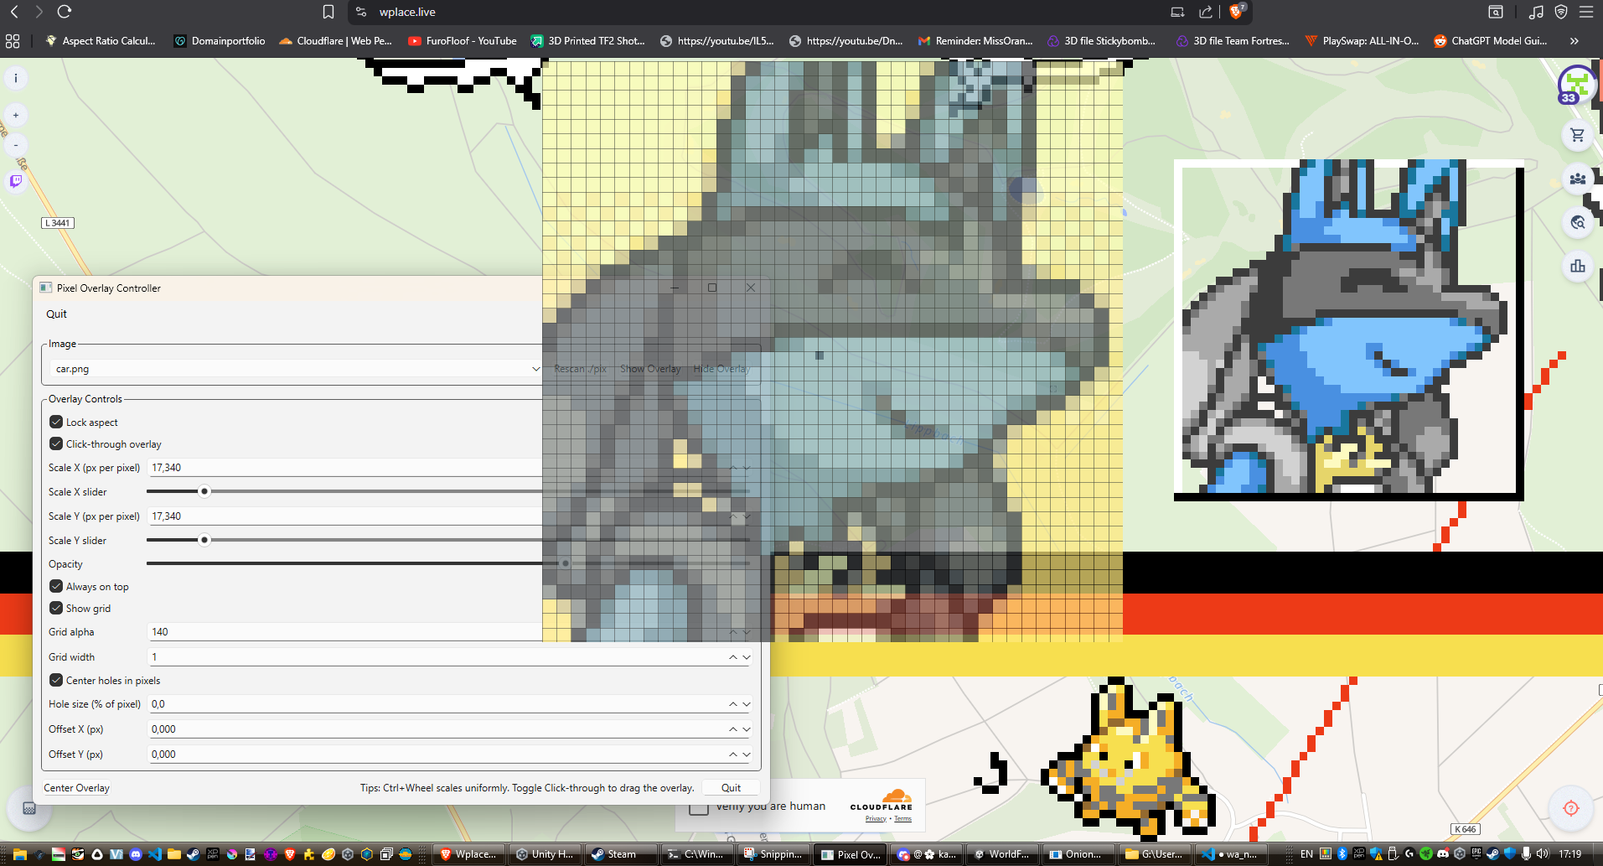Click the Scale X slider handle
The image size is (1603, 866).
pyautogui.click(x=204, y=491)
